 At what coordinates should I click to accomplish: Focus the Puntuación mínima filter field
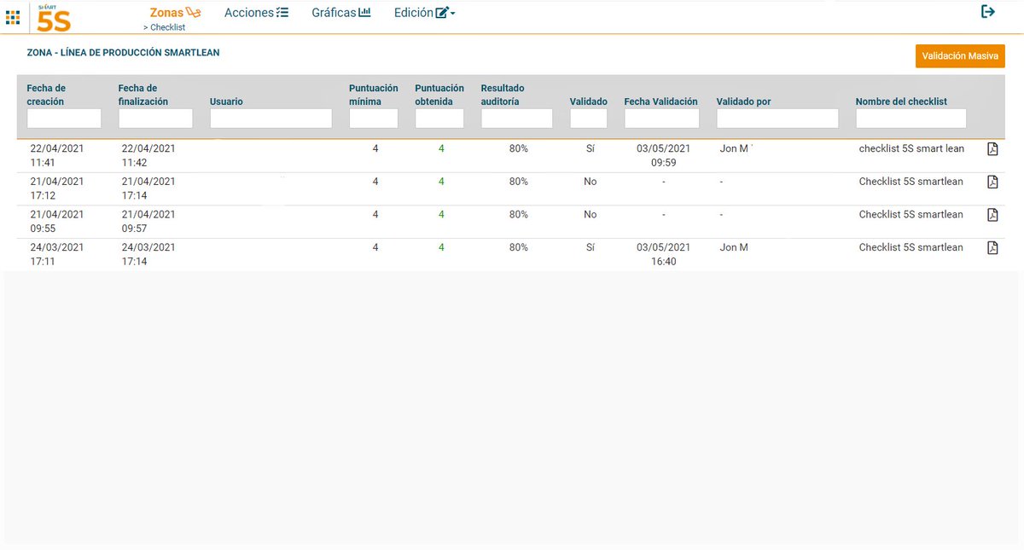coord(374,119)
